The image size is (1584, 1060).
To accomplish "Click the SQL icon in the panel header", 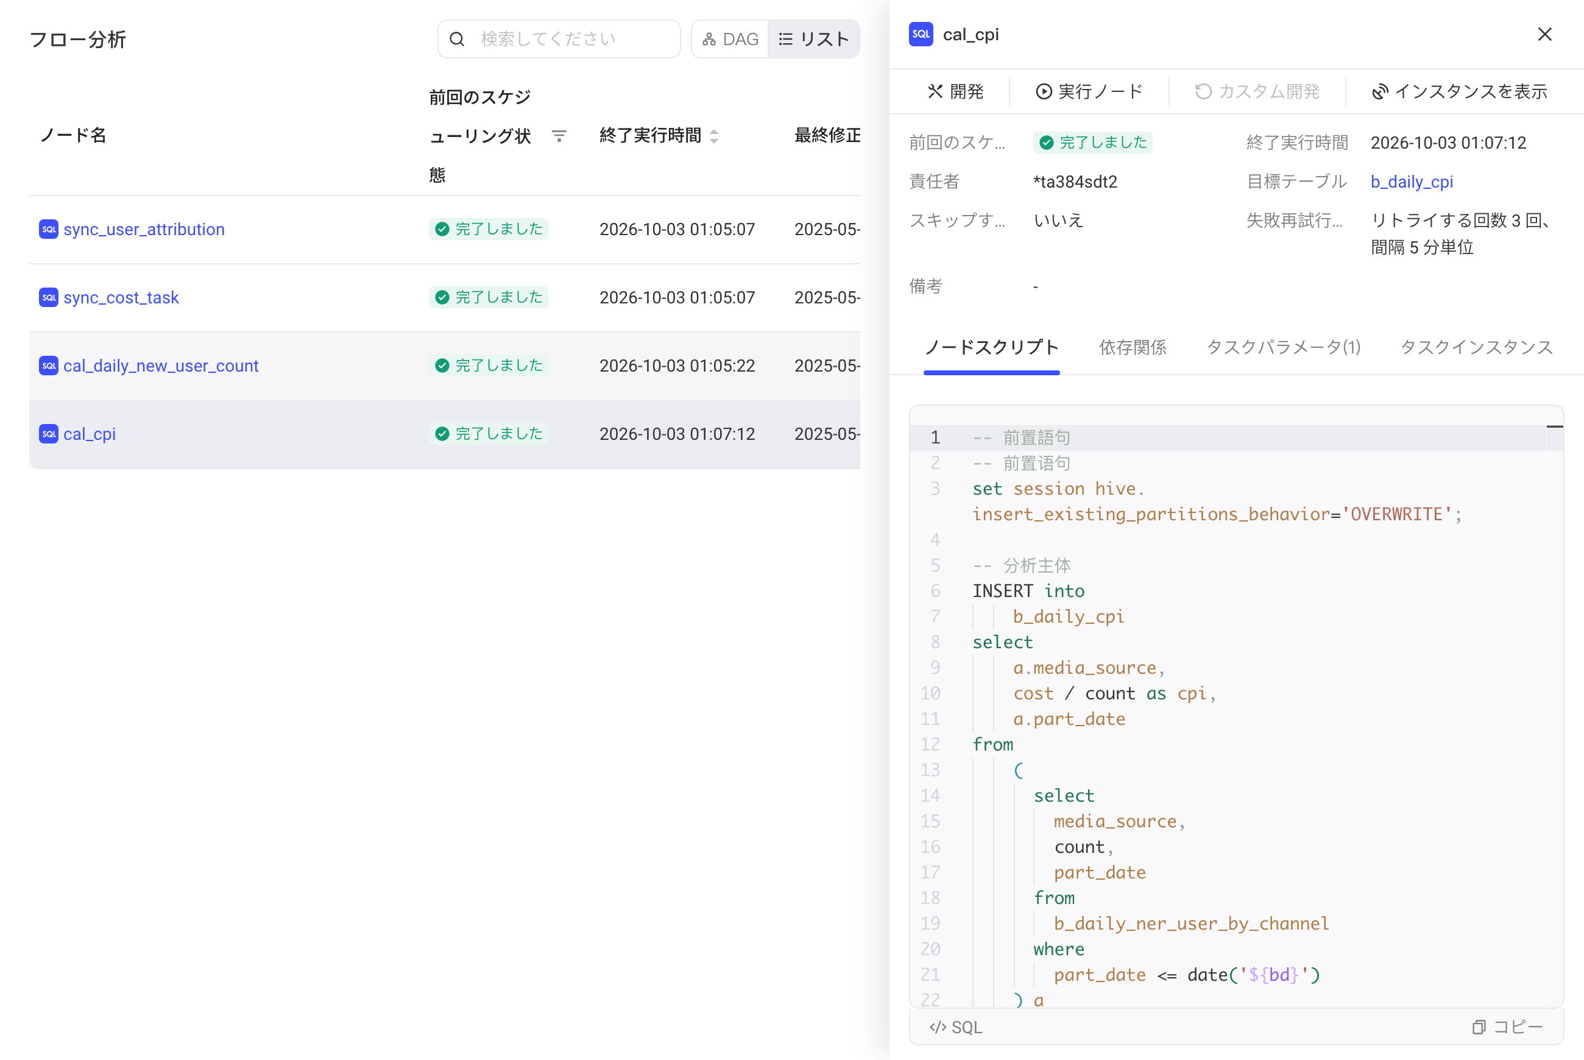I will pos(921,35).
